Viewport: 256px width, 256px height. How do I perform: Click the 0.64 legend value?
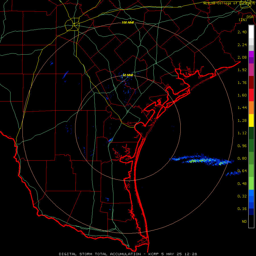(242, 171)
